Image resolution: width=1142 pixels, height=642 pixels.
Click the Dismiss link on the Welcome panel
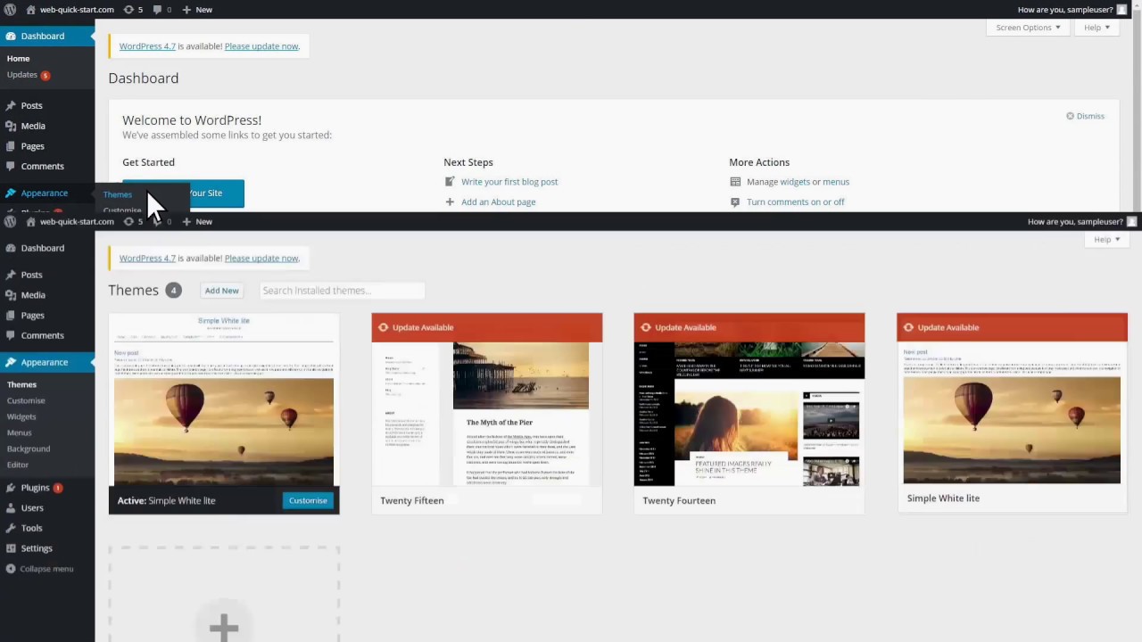coord(1090,116)
